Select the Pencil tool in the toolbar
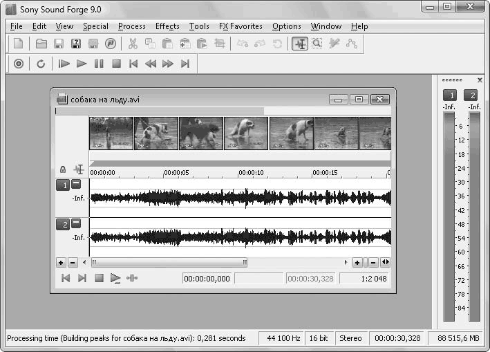 (334, 44)
